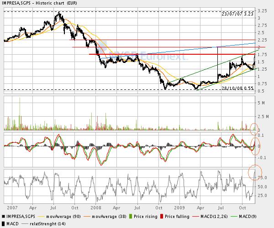Click the 2007 time axis label

pyautogui.click(x=12, y=208)
